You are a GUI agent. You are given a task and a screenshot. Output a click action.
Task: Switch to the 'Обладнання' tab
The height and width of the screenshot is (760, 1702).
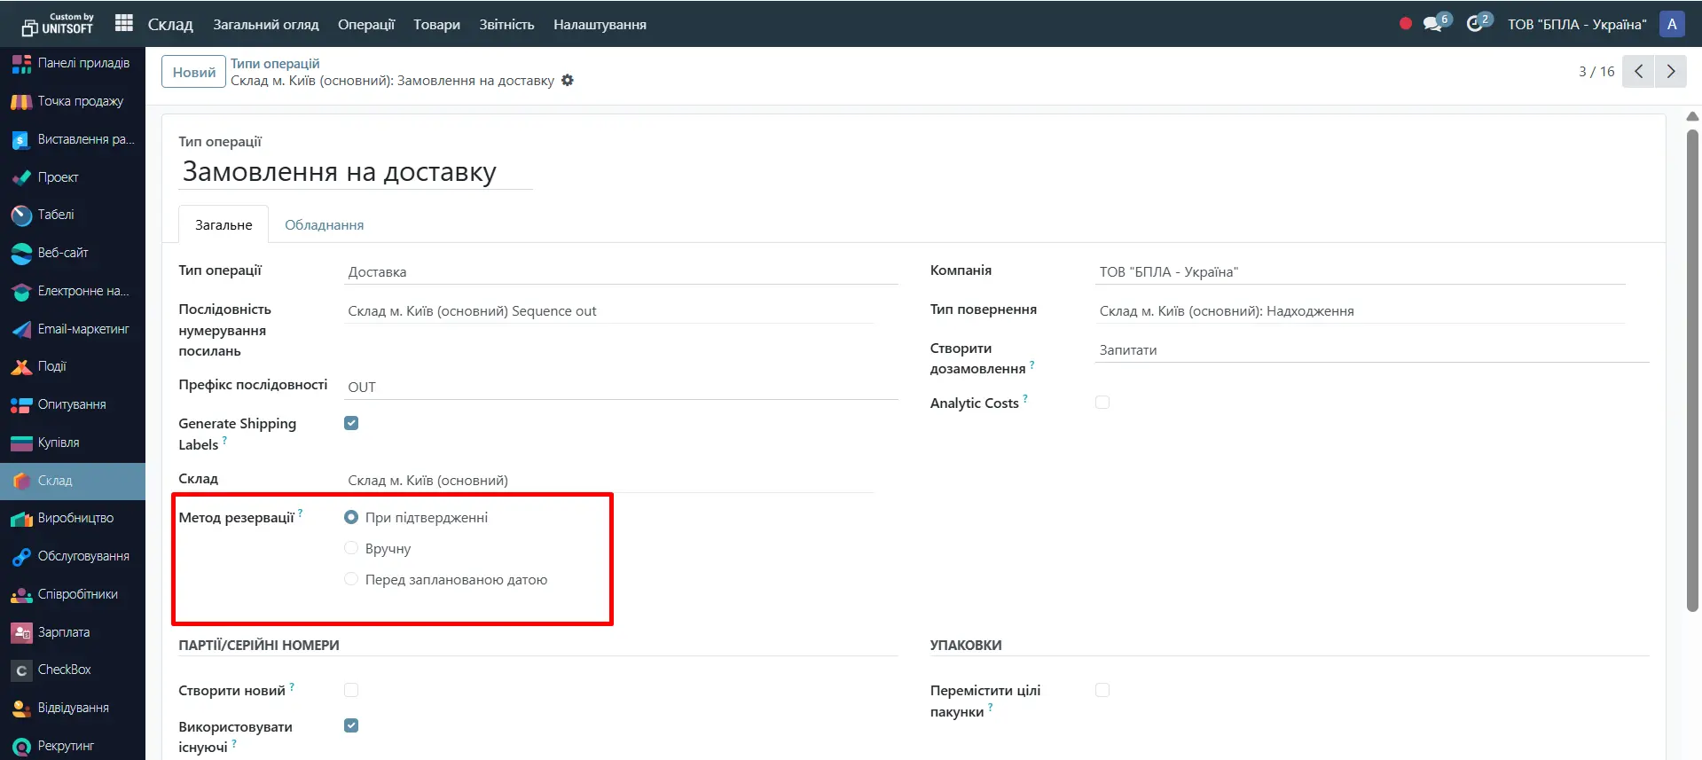click(324, 225)
